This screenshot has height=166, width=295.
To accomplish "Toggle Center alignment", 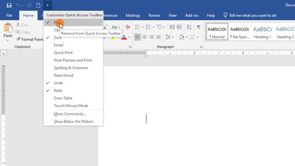I will point(144,37).
